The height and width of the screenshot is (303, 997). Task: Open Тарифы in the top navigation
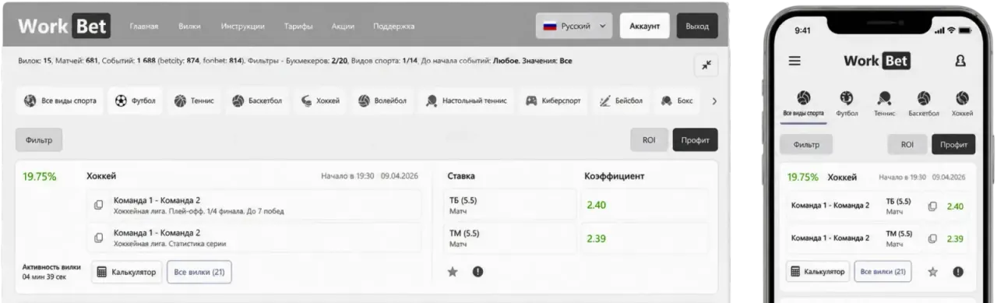(298, 26)
